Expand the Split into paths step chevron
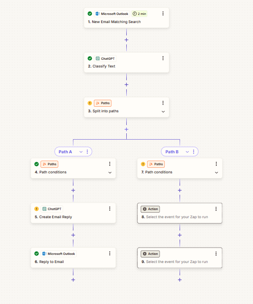 pyautogui.click(x=163, y=111)
